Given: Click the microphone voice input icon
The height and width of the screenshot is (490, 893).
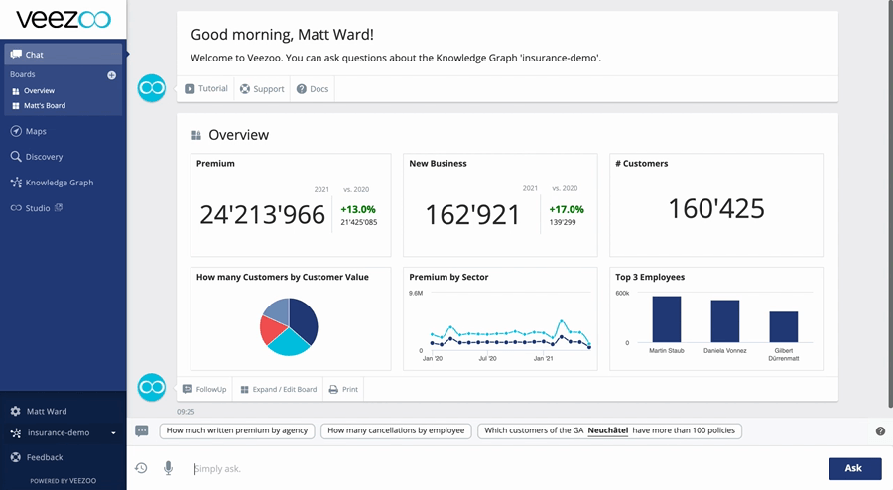Looking at the screenshot, I should 168,468.
